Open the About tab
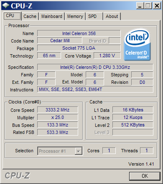This screenshot has height=184, width=163. [112, 16]
